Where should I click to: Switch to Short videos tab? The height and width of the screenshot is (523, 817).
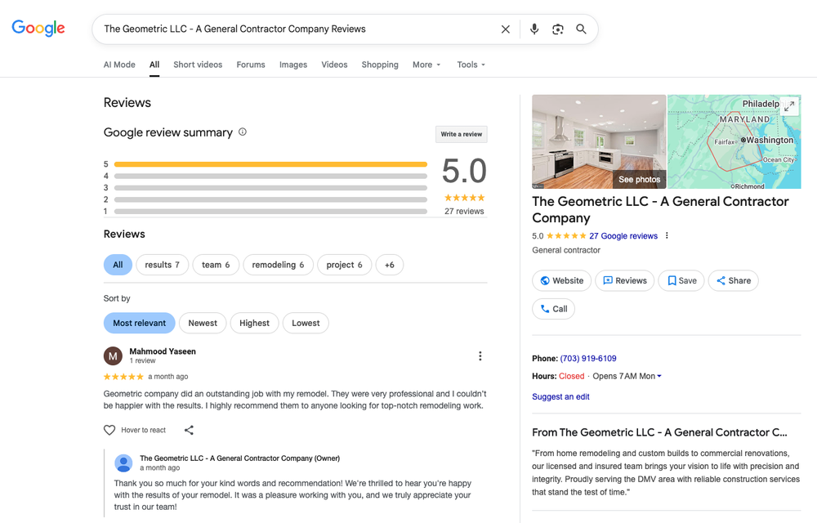[198, 65]
